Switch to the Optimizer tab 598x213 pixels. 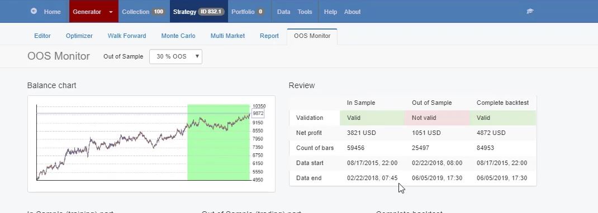click(79, 36)
